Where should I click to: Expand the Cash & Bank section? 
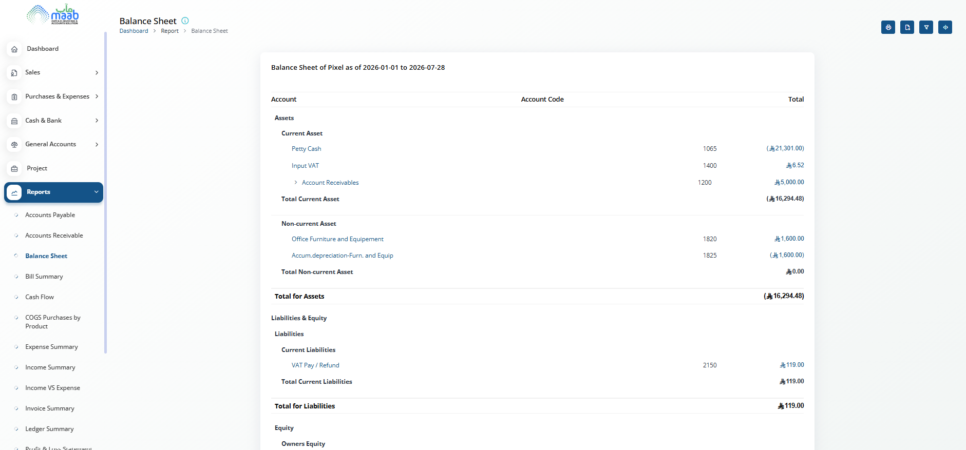pyautogui.click(x=54, y=121)
